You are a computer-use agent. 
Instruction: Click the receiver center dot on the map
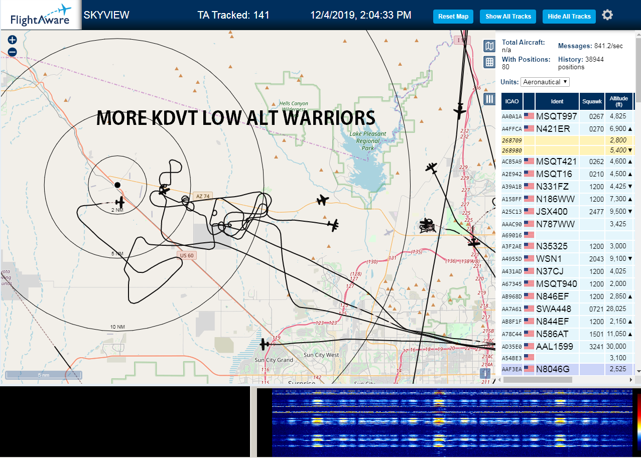tap(117, 185)
